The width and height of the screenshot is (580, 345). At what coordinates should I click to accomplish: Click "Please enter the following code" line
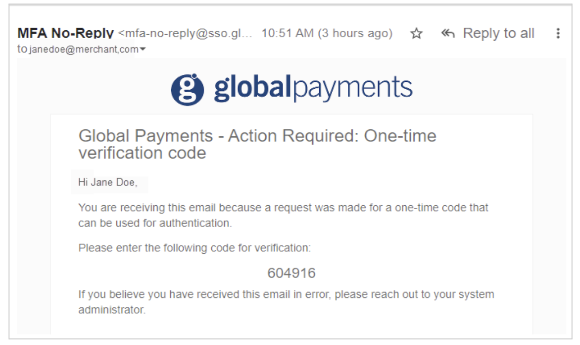tap(194, 247)
